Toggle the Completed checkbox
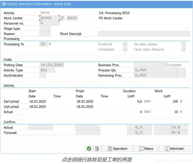 [x=125, y=49]
